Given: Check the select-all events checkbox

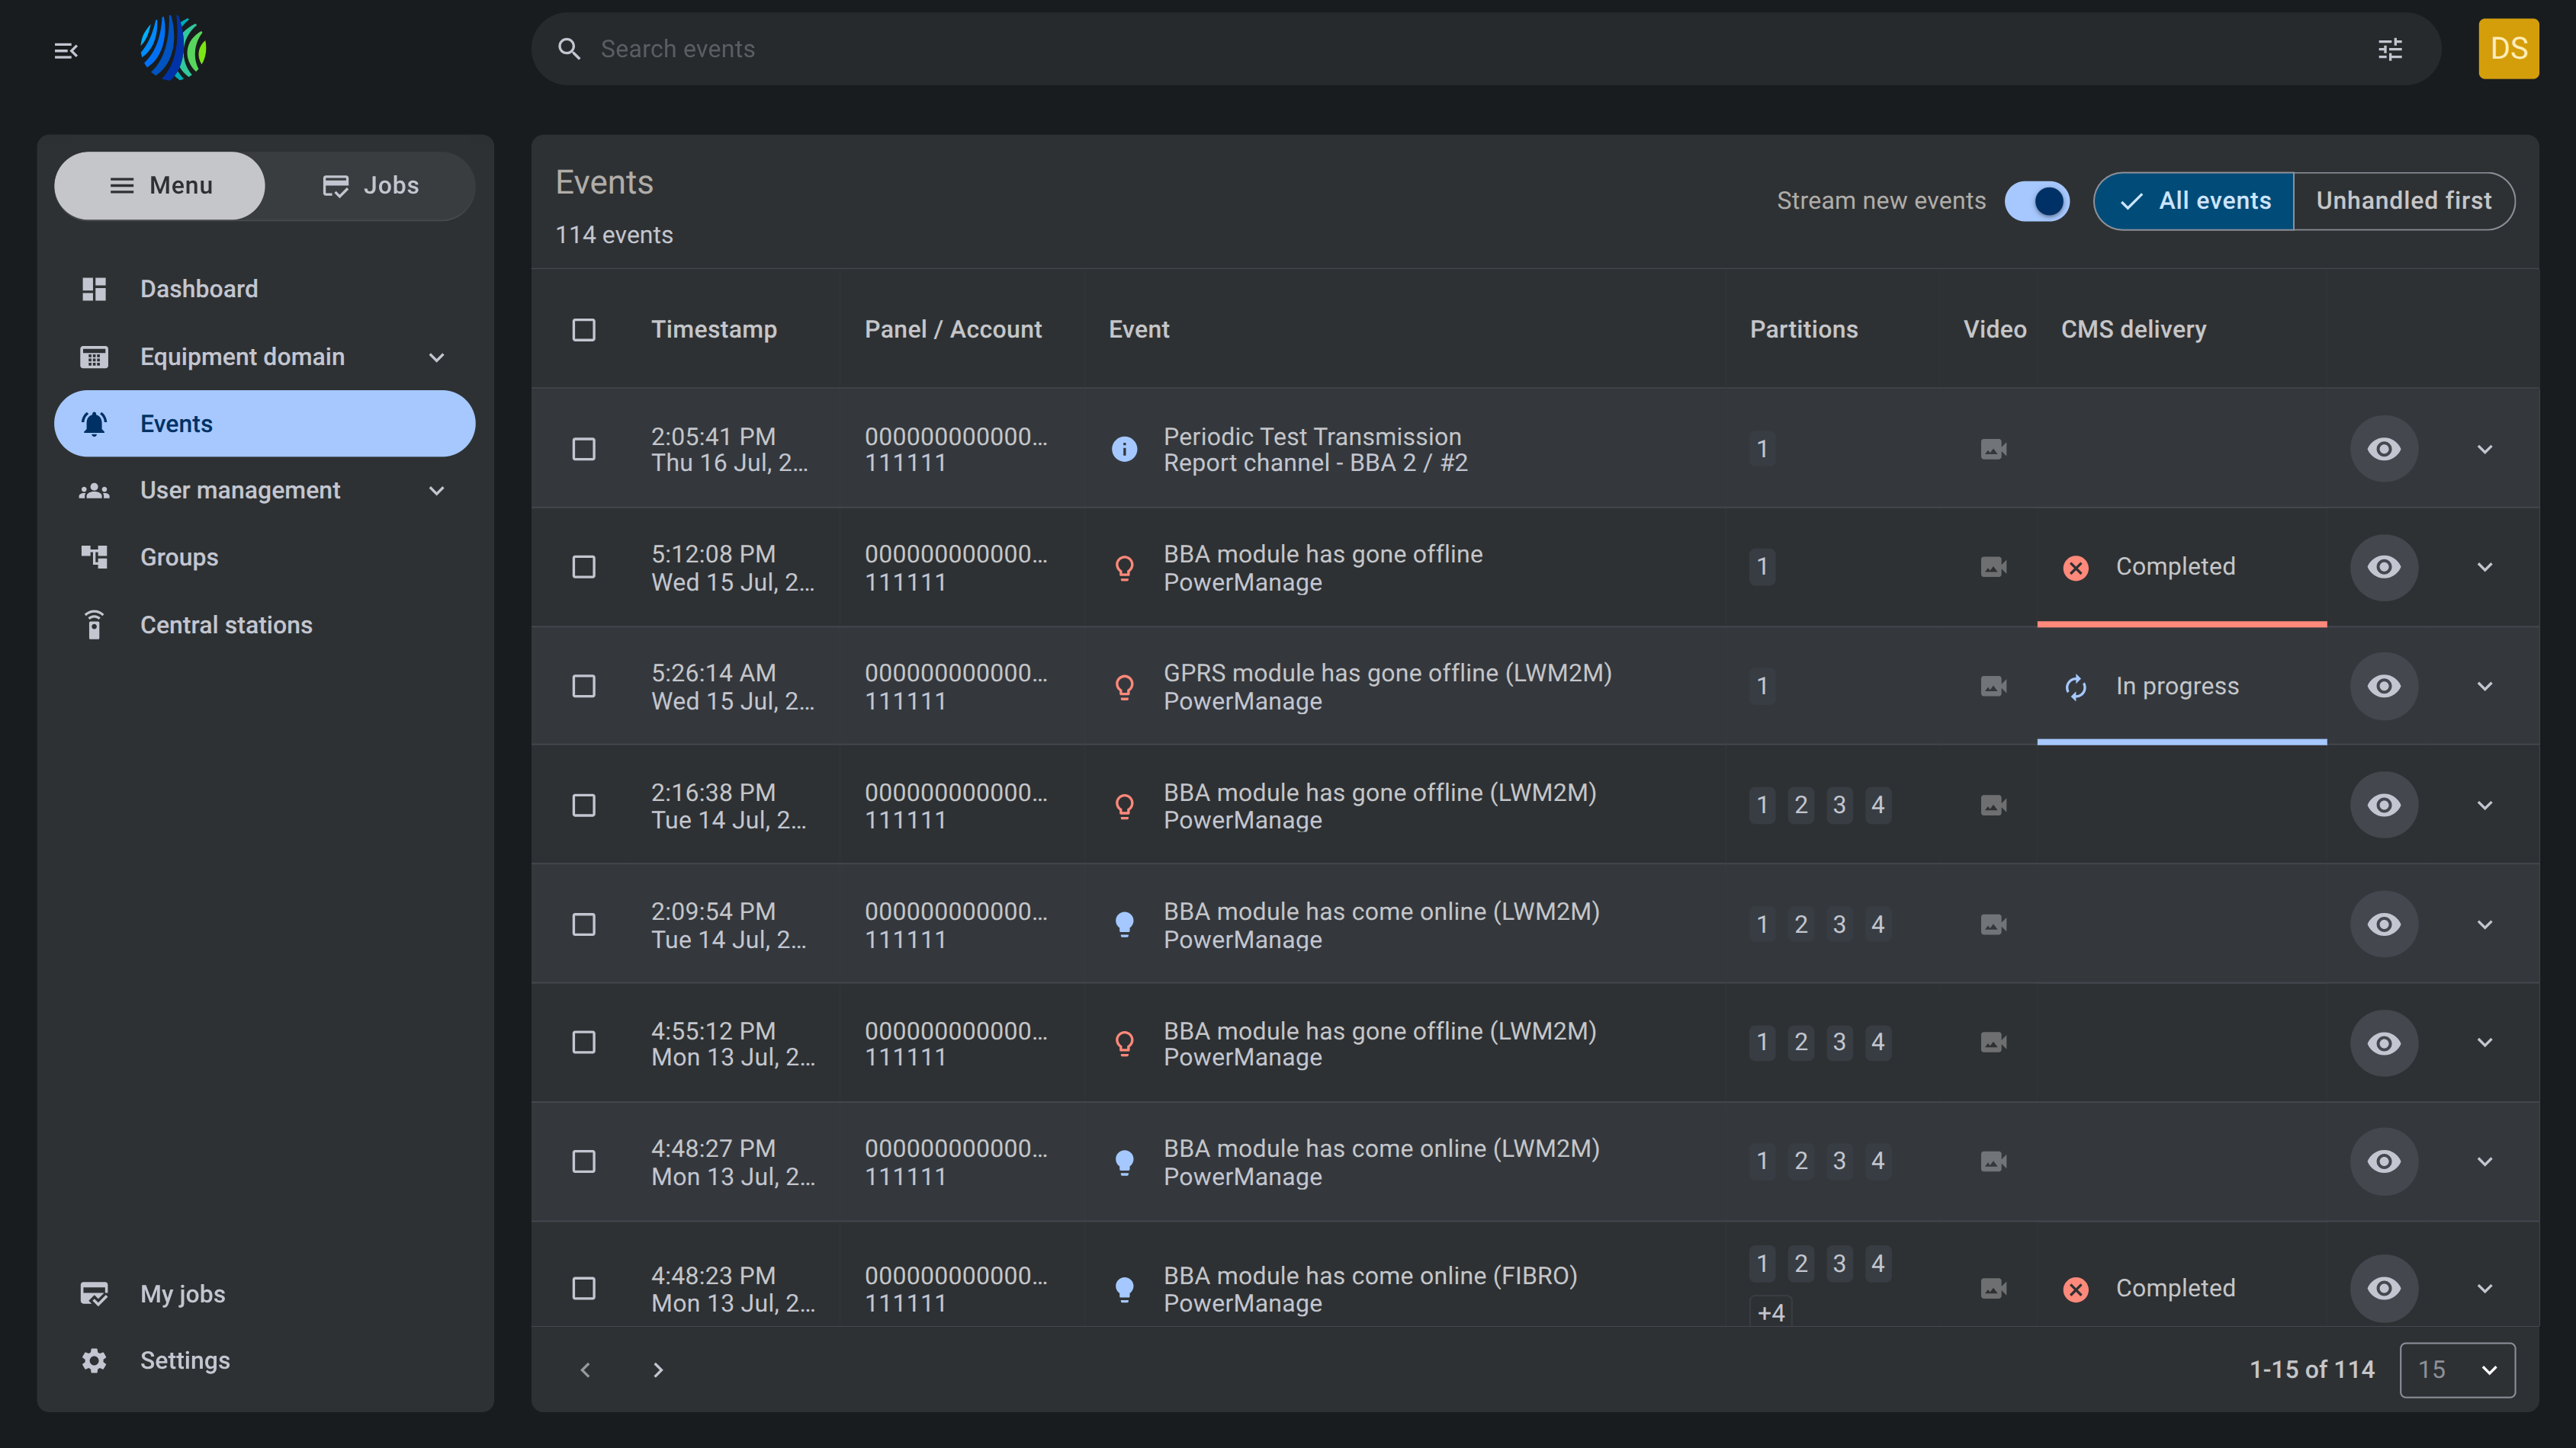Looking at the screenshot, I should point(583,330).
